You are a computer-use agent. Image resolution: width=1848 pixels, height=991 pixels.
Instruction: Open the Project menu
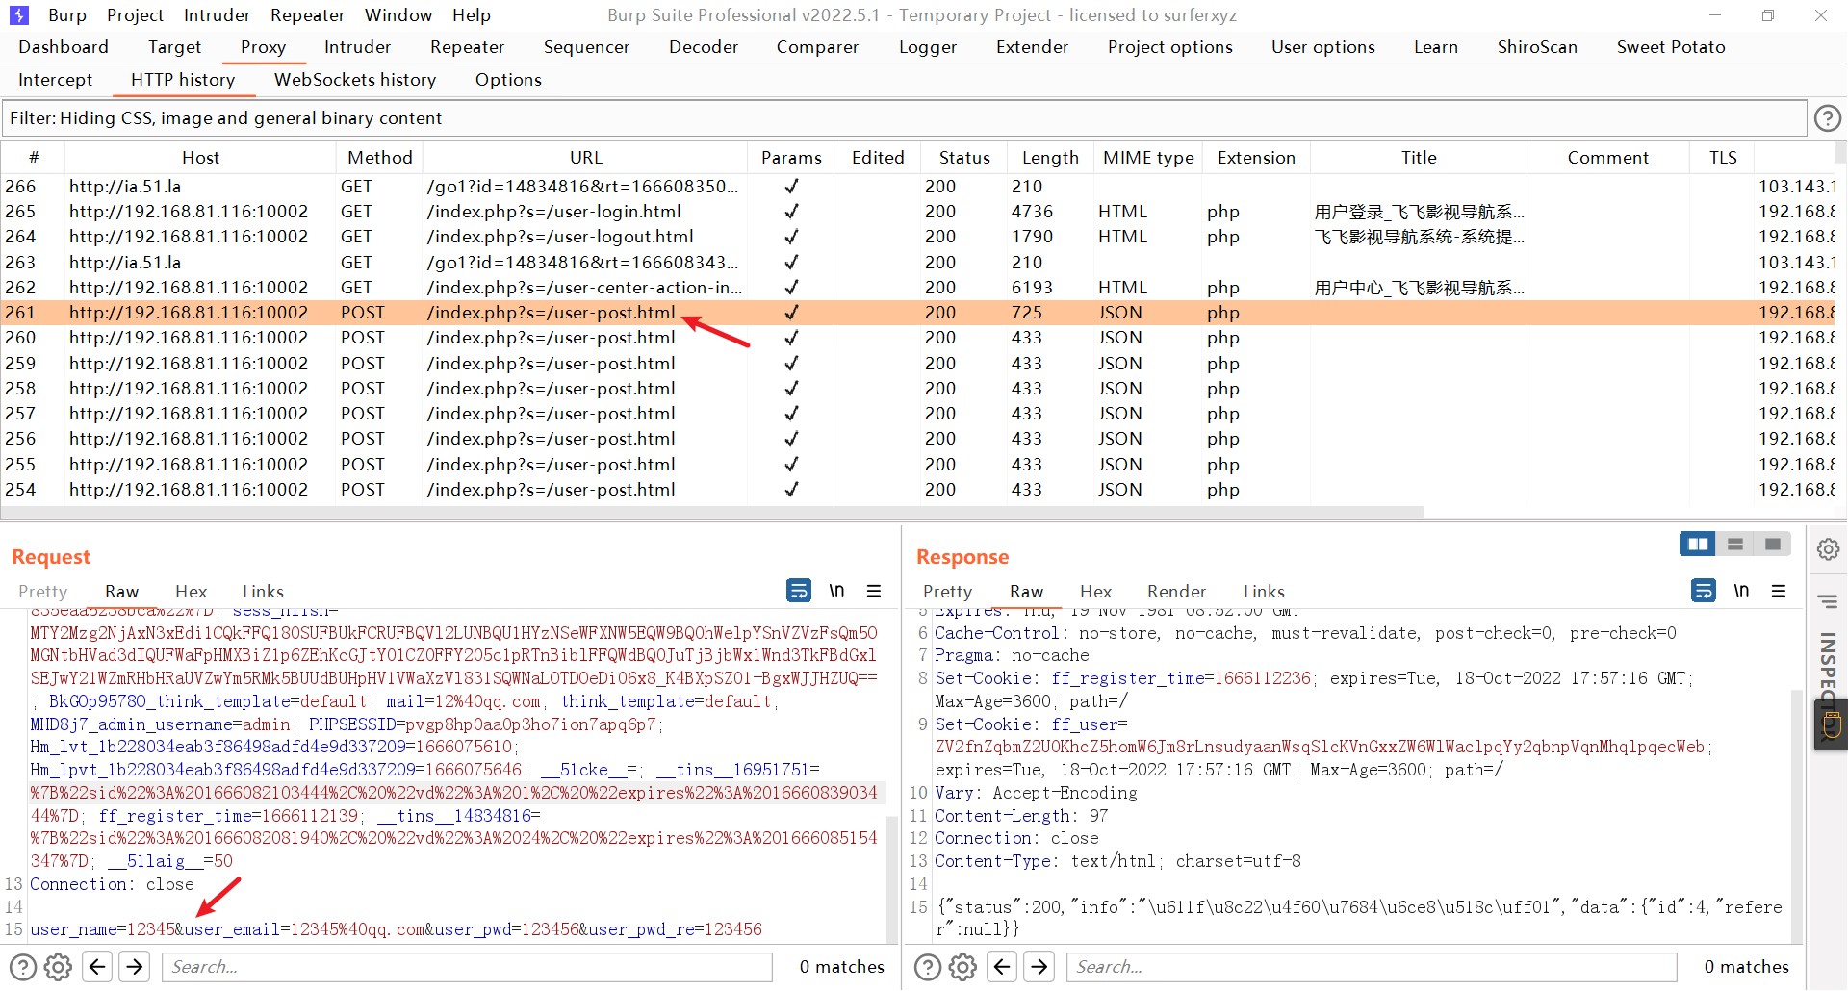[x=135, y=15]
